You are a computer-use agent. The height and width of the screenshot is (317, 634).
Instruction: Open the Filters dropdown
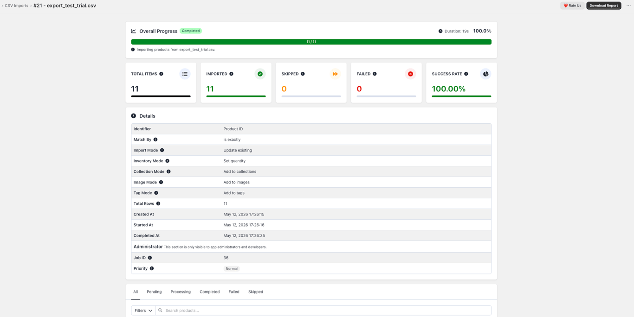[x=143, y=311]
